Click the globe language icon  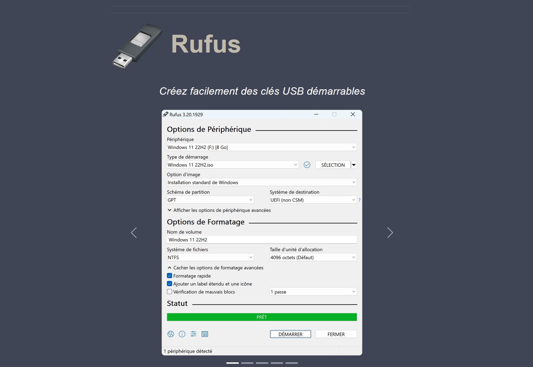(x=171, y=334)
